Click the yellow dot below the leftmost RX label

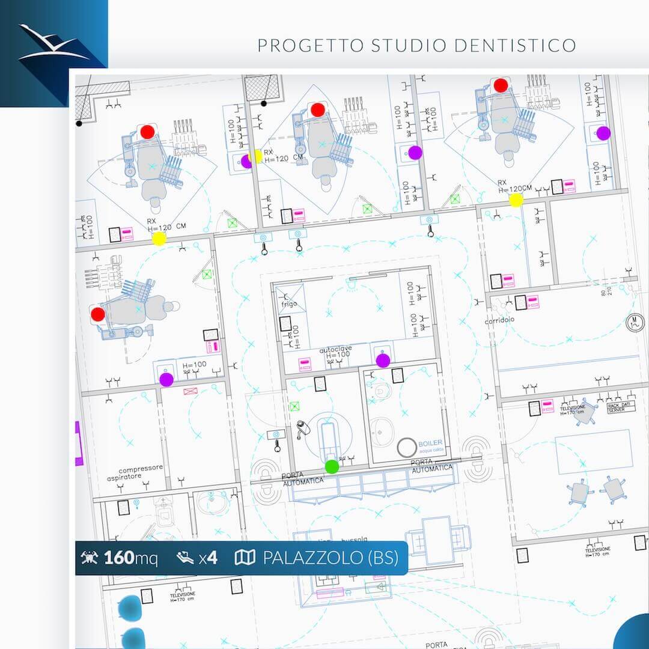(x=159, y=239)
